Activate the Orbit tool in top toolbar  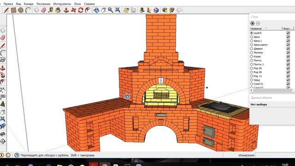96,10
